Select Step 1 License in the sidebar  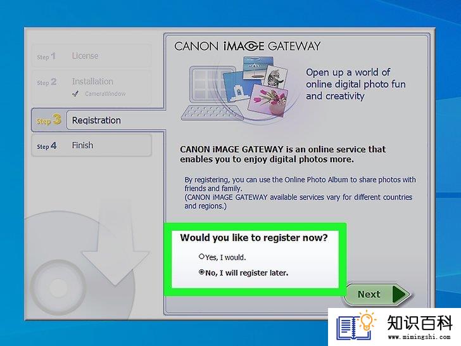(x=92, y=56)
